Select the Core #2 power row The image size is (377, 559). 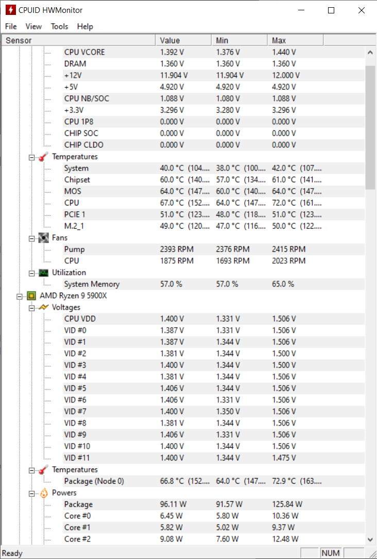point(213,539)
